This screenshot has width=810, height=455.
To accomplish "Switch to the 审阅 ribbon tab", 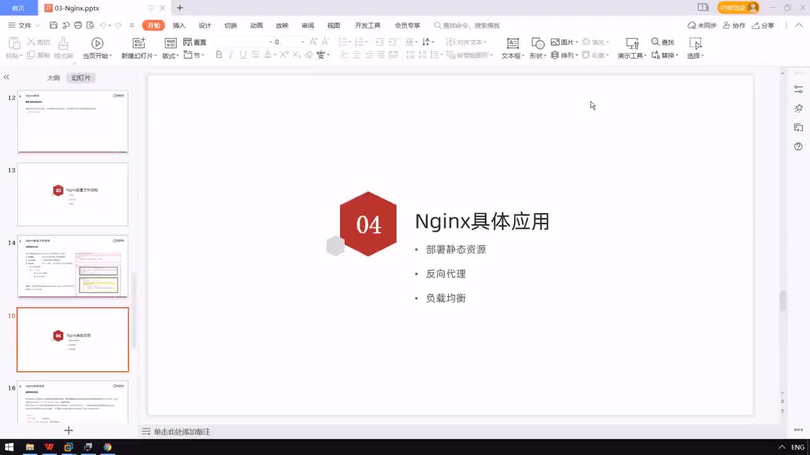I will [308, 25].
